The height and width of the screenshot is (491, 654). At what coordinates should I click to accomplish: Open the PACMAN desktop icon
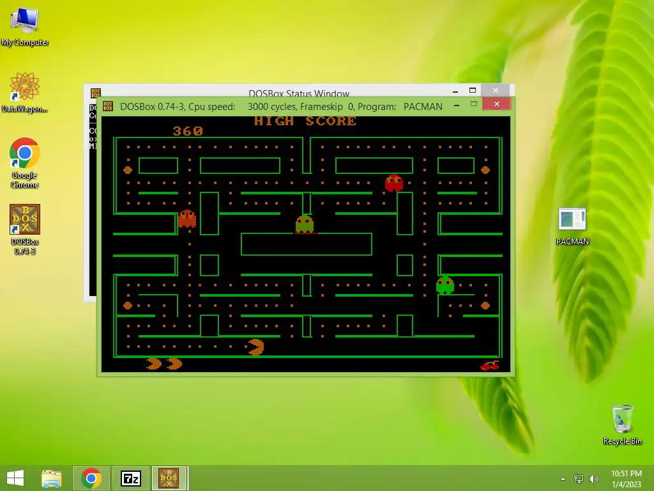click(x=572, y=226)
